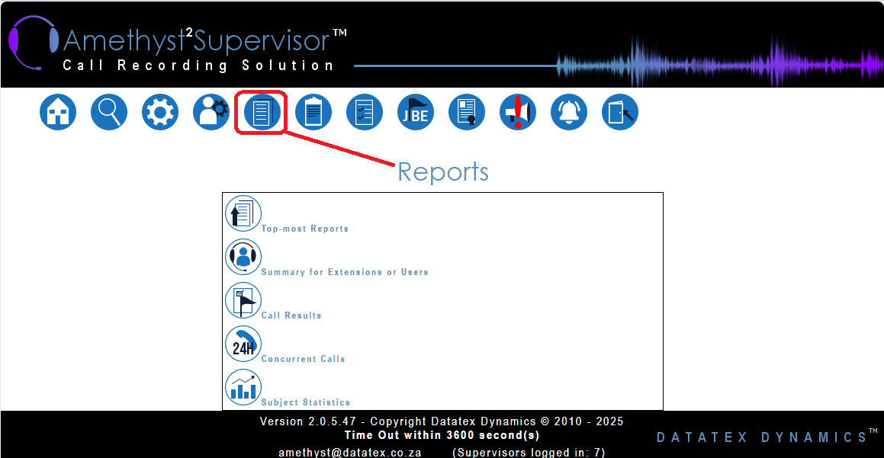The image size is (884, 458).
Task: Open notifications via the bell icon
Action: click(x=569, y=113)
